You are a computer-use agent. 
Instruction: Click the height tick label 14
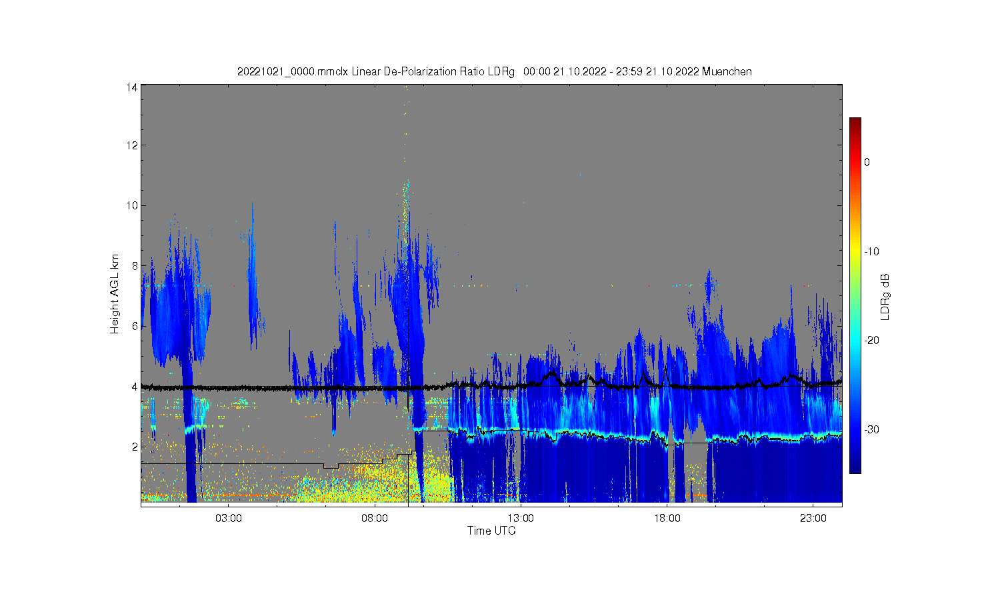[x=132, y=87]
